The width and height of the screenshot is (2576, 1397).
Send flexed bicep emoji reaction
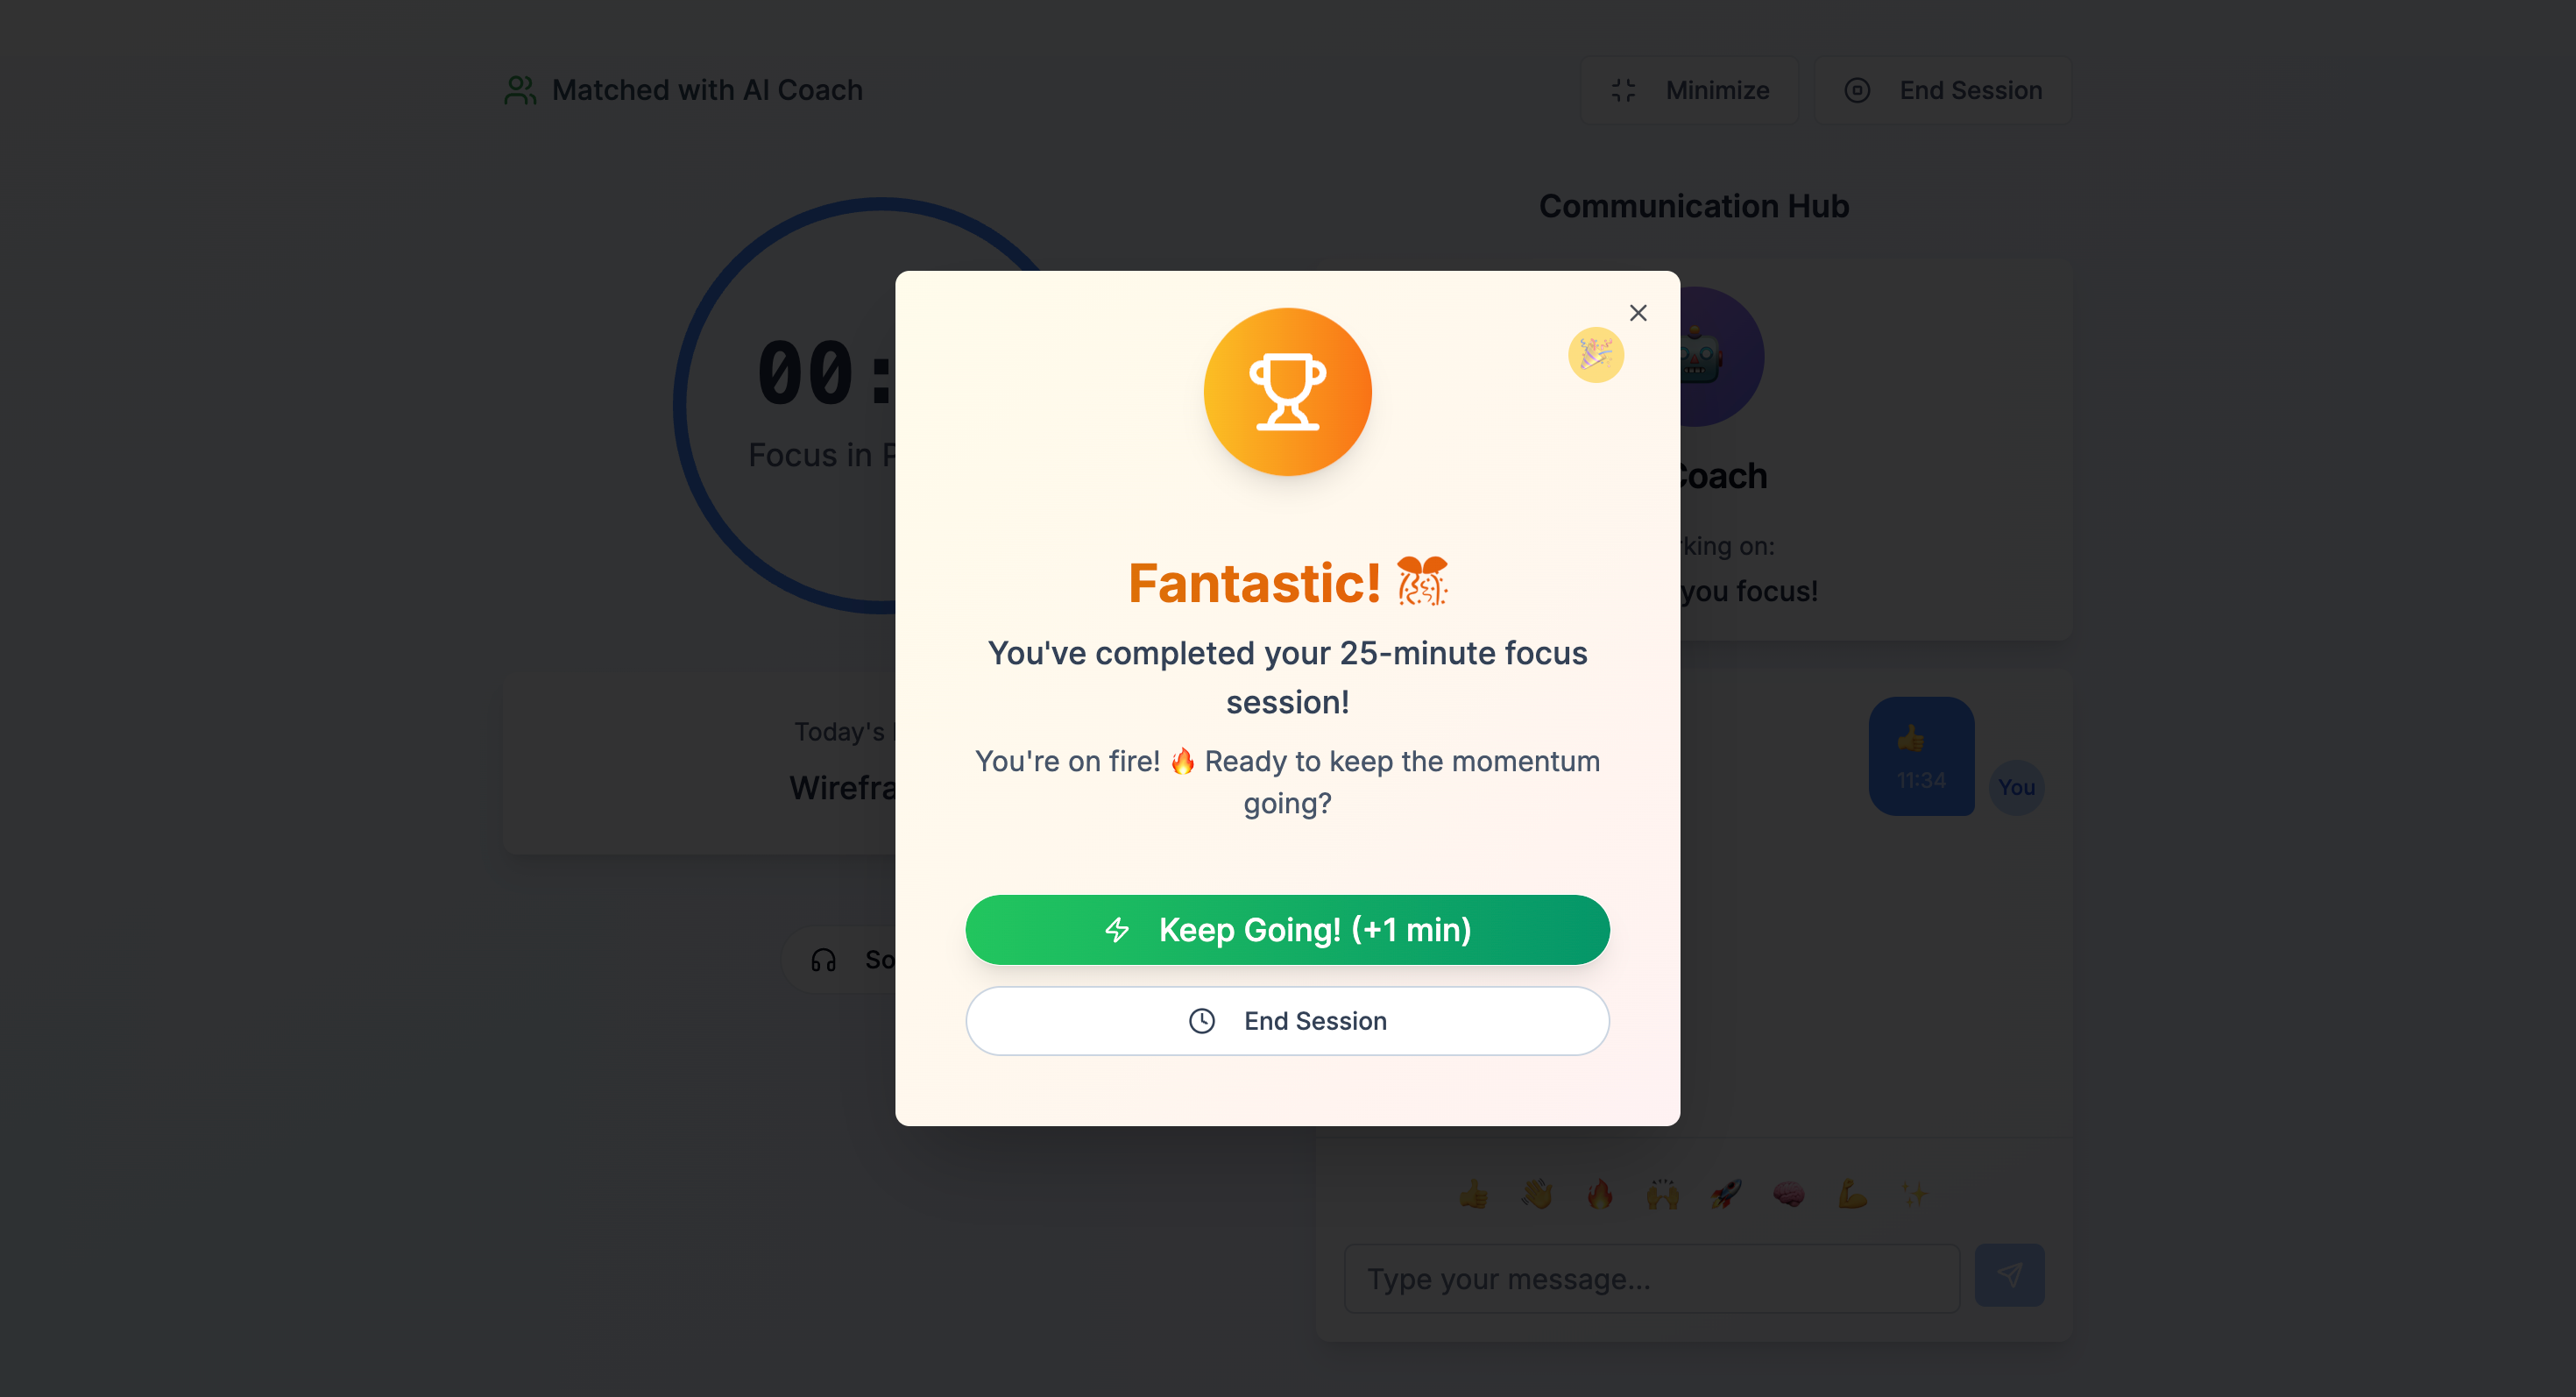(x=1851, y=1194)
